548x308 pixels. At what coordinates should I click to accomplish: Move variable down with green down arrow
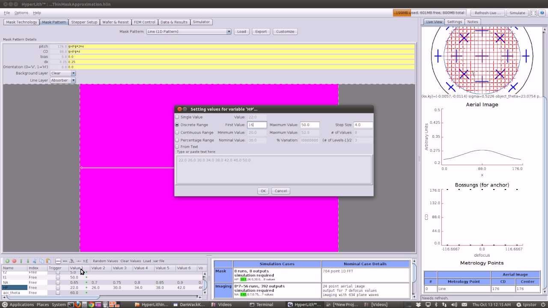click(28, 261)
